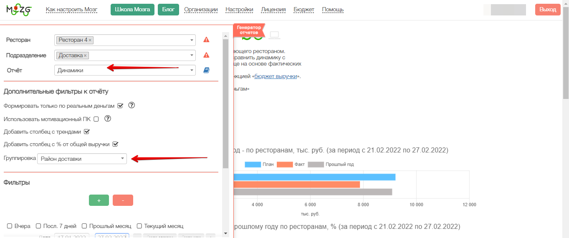569x238 pixels.
Task: Click the Генератор отчетов ribbon tab
Action: (249, 30)
